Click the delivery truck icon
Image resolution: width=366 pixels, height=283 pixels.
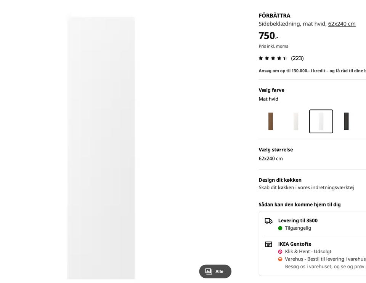click(x=269, y=221)
